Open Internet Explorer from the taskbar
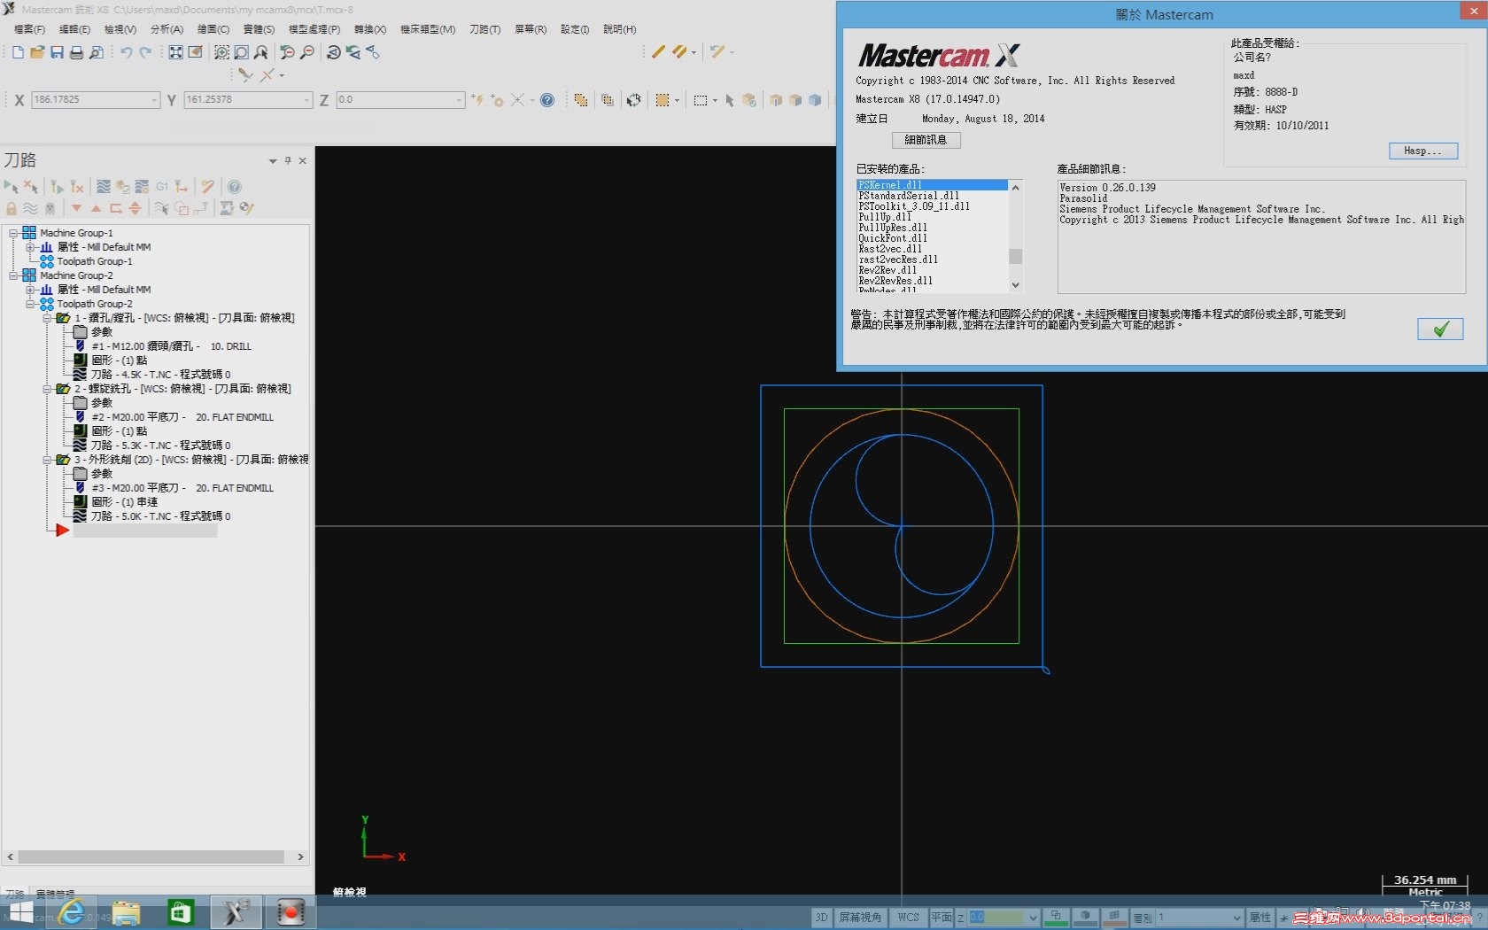This screenshot has height=930, width=1488. [72, 912]
